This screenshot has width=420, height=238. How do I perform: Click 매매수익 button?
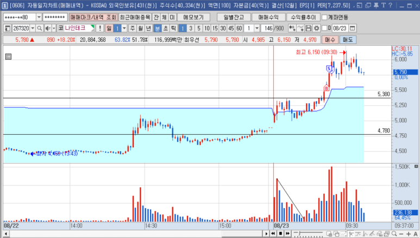click(x=268, y=17)
